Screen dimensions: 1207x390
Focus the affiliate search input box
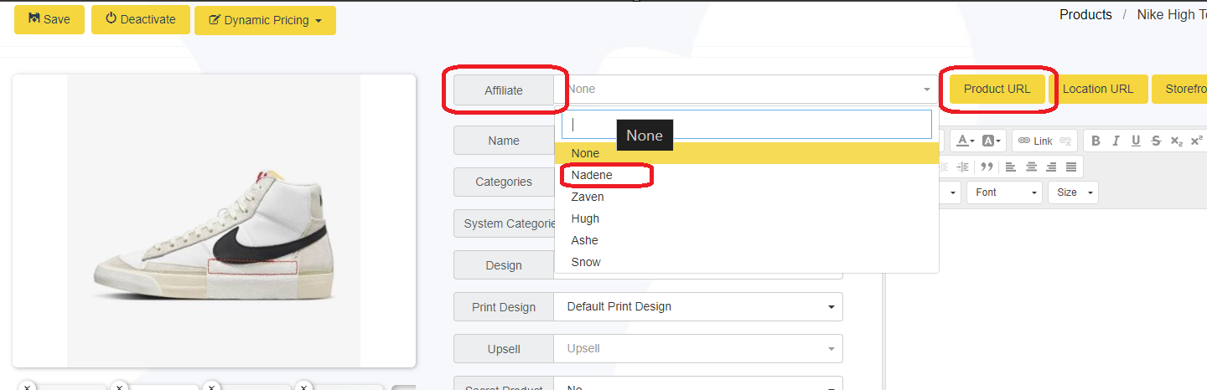click(x=747, y=124)
